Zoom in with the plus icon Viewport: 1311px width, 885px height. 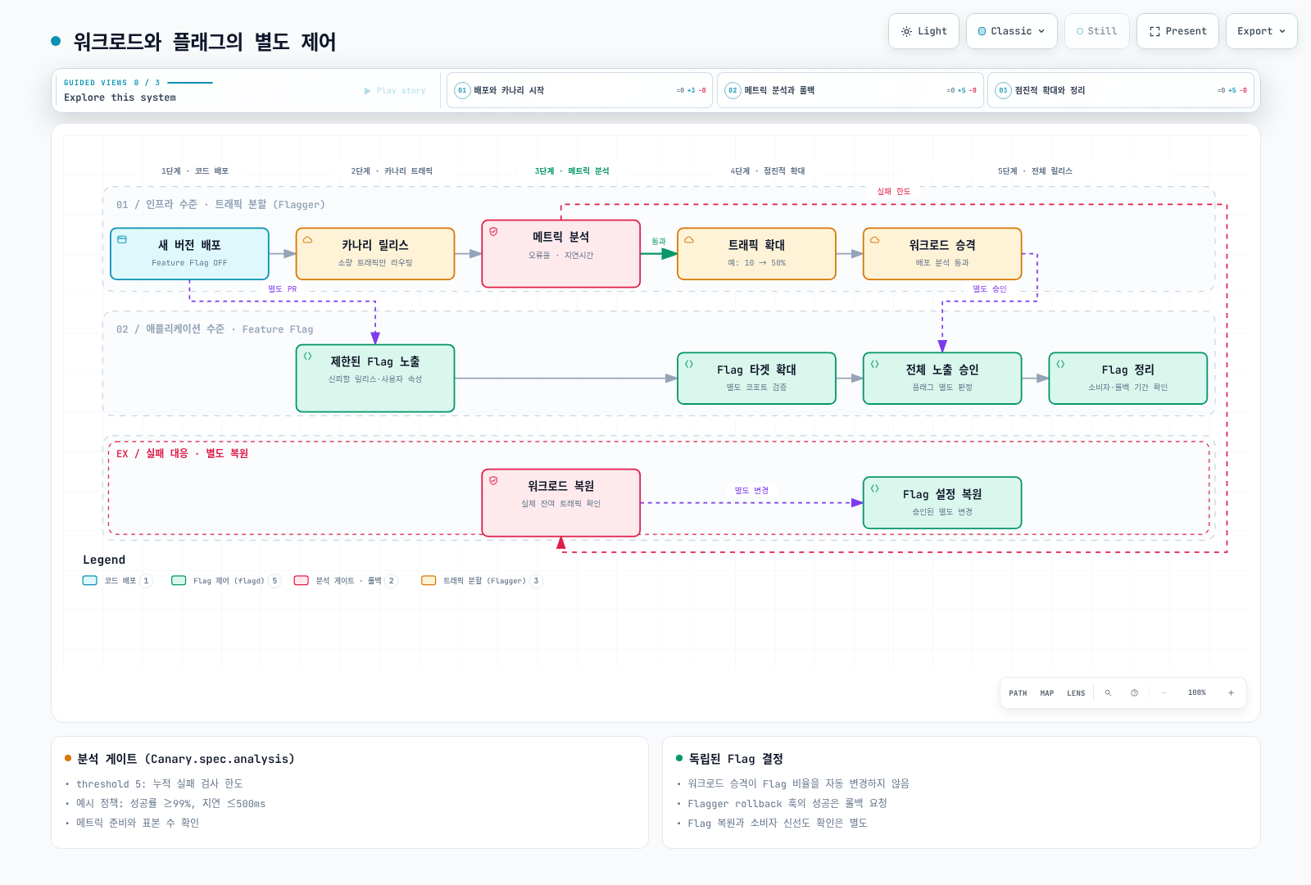point(1231,693)
